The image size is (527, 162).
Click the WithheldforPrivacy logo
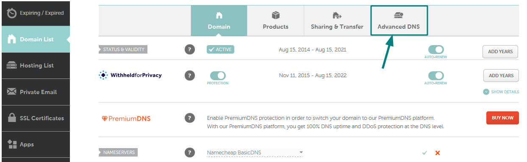pyautogui.click(x=130, y=75)
